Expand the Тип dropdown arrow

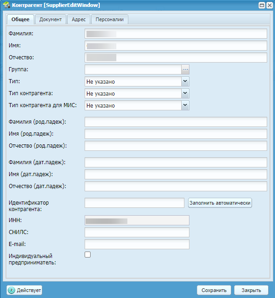pos(185,81)
